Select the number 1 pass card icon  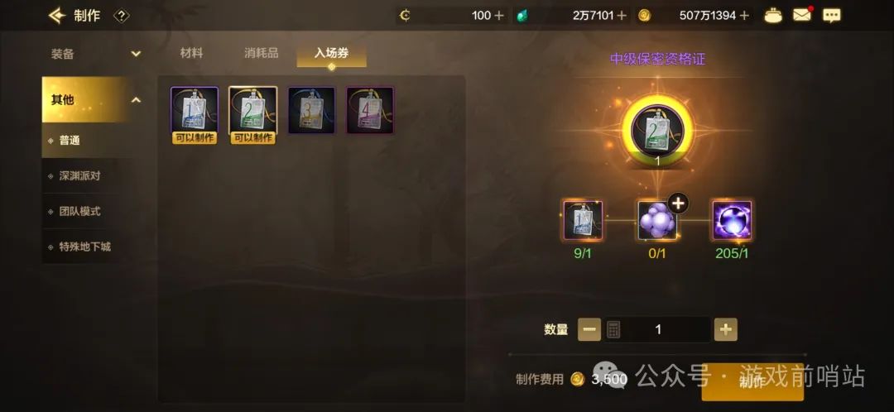195,111
